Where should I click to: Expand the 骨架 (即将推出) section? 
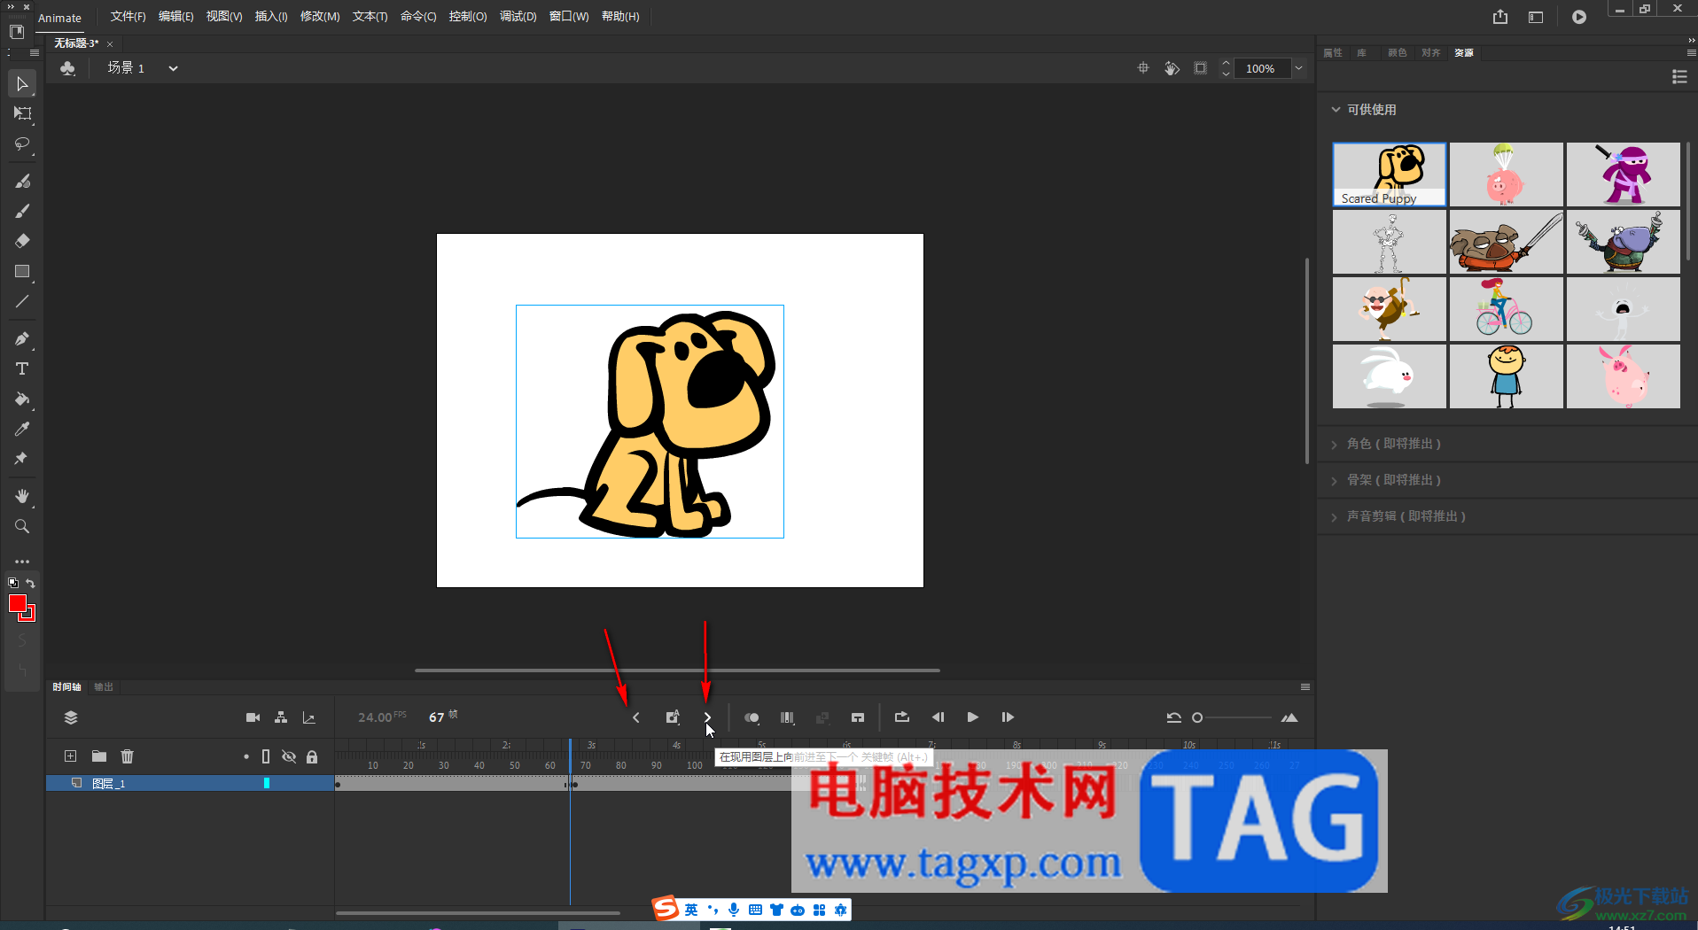(1335, 481)
